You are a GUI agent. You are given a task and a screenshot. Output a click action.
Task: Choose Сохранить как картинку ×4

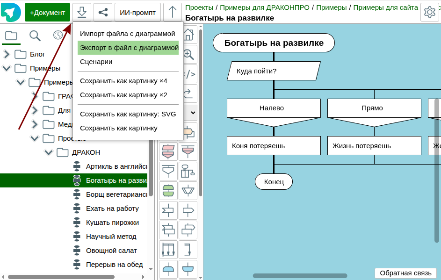coord(128,81)
